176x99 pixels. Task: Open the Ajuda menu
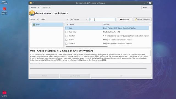146,7
